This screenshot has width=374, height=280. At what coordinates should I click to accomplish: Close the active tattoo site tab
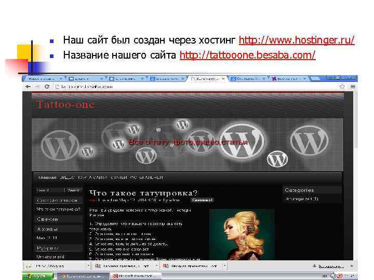223,78
